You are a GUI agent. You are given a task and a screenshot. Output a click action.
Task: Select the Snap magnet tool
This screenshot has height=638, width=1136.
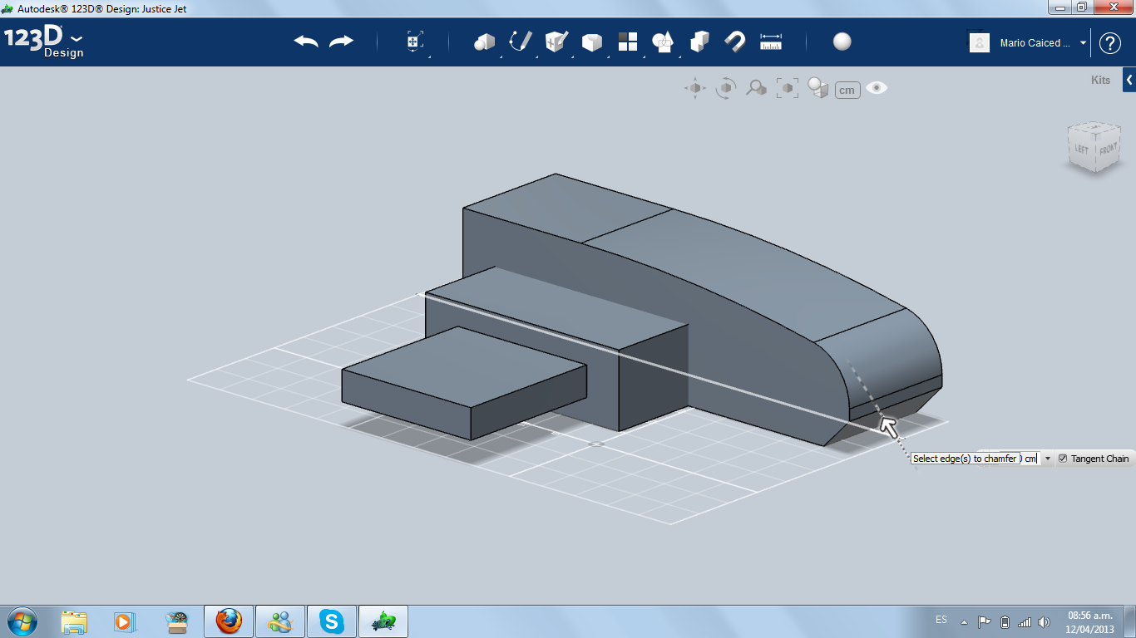735,42
